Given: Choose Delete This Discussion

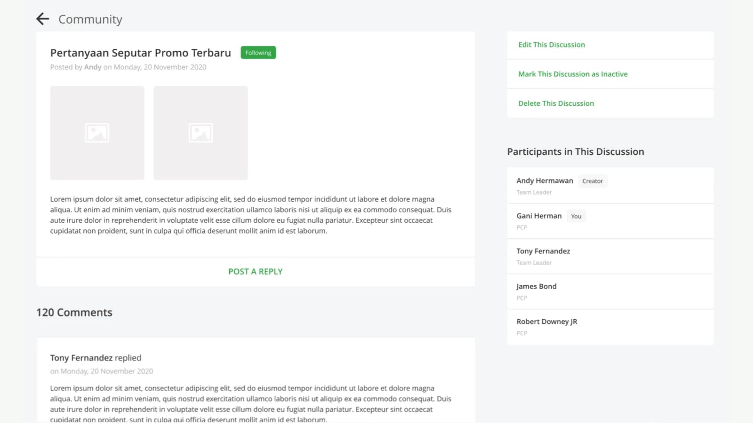Looking at the screenshot, I should coord(556,103).
